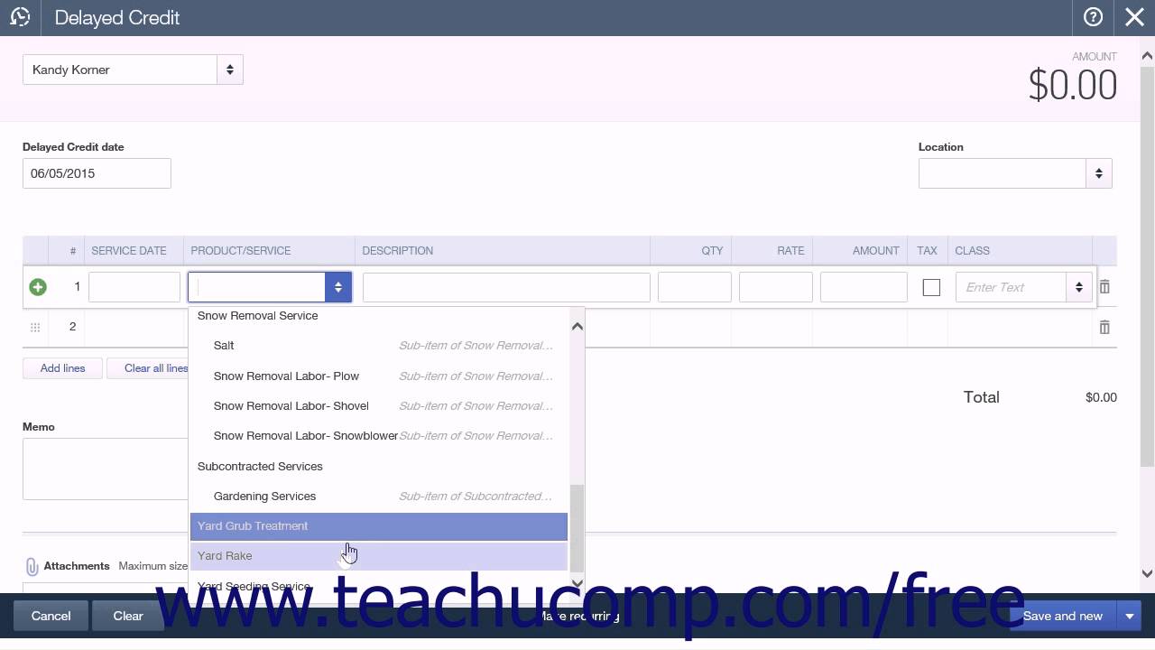This screenshot has width=1155, height=650.
Task: Click the attachments paperclip icon
Action: [x=32, y=566]
